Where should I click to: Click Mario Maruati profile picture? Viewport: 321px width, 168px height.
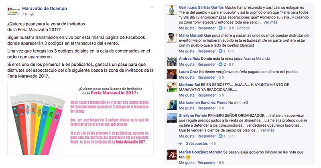172,38
